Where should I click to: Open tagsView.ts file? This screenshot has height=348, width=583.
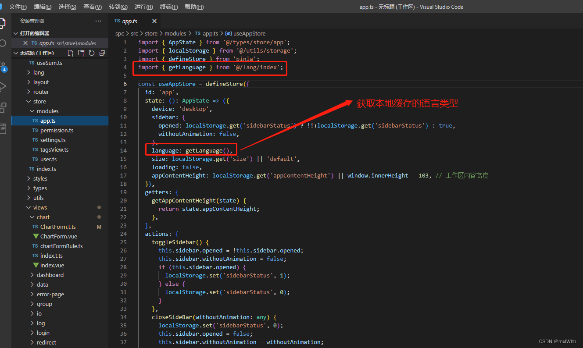pos(60,149)
